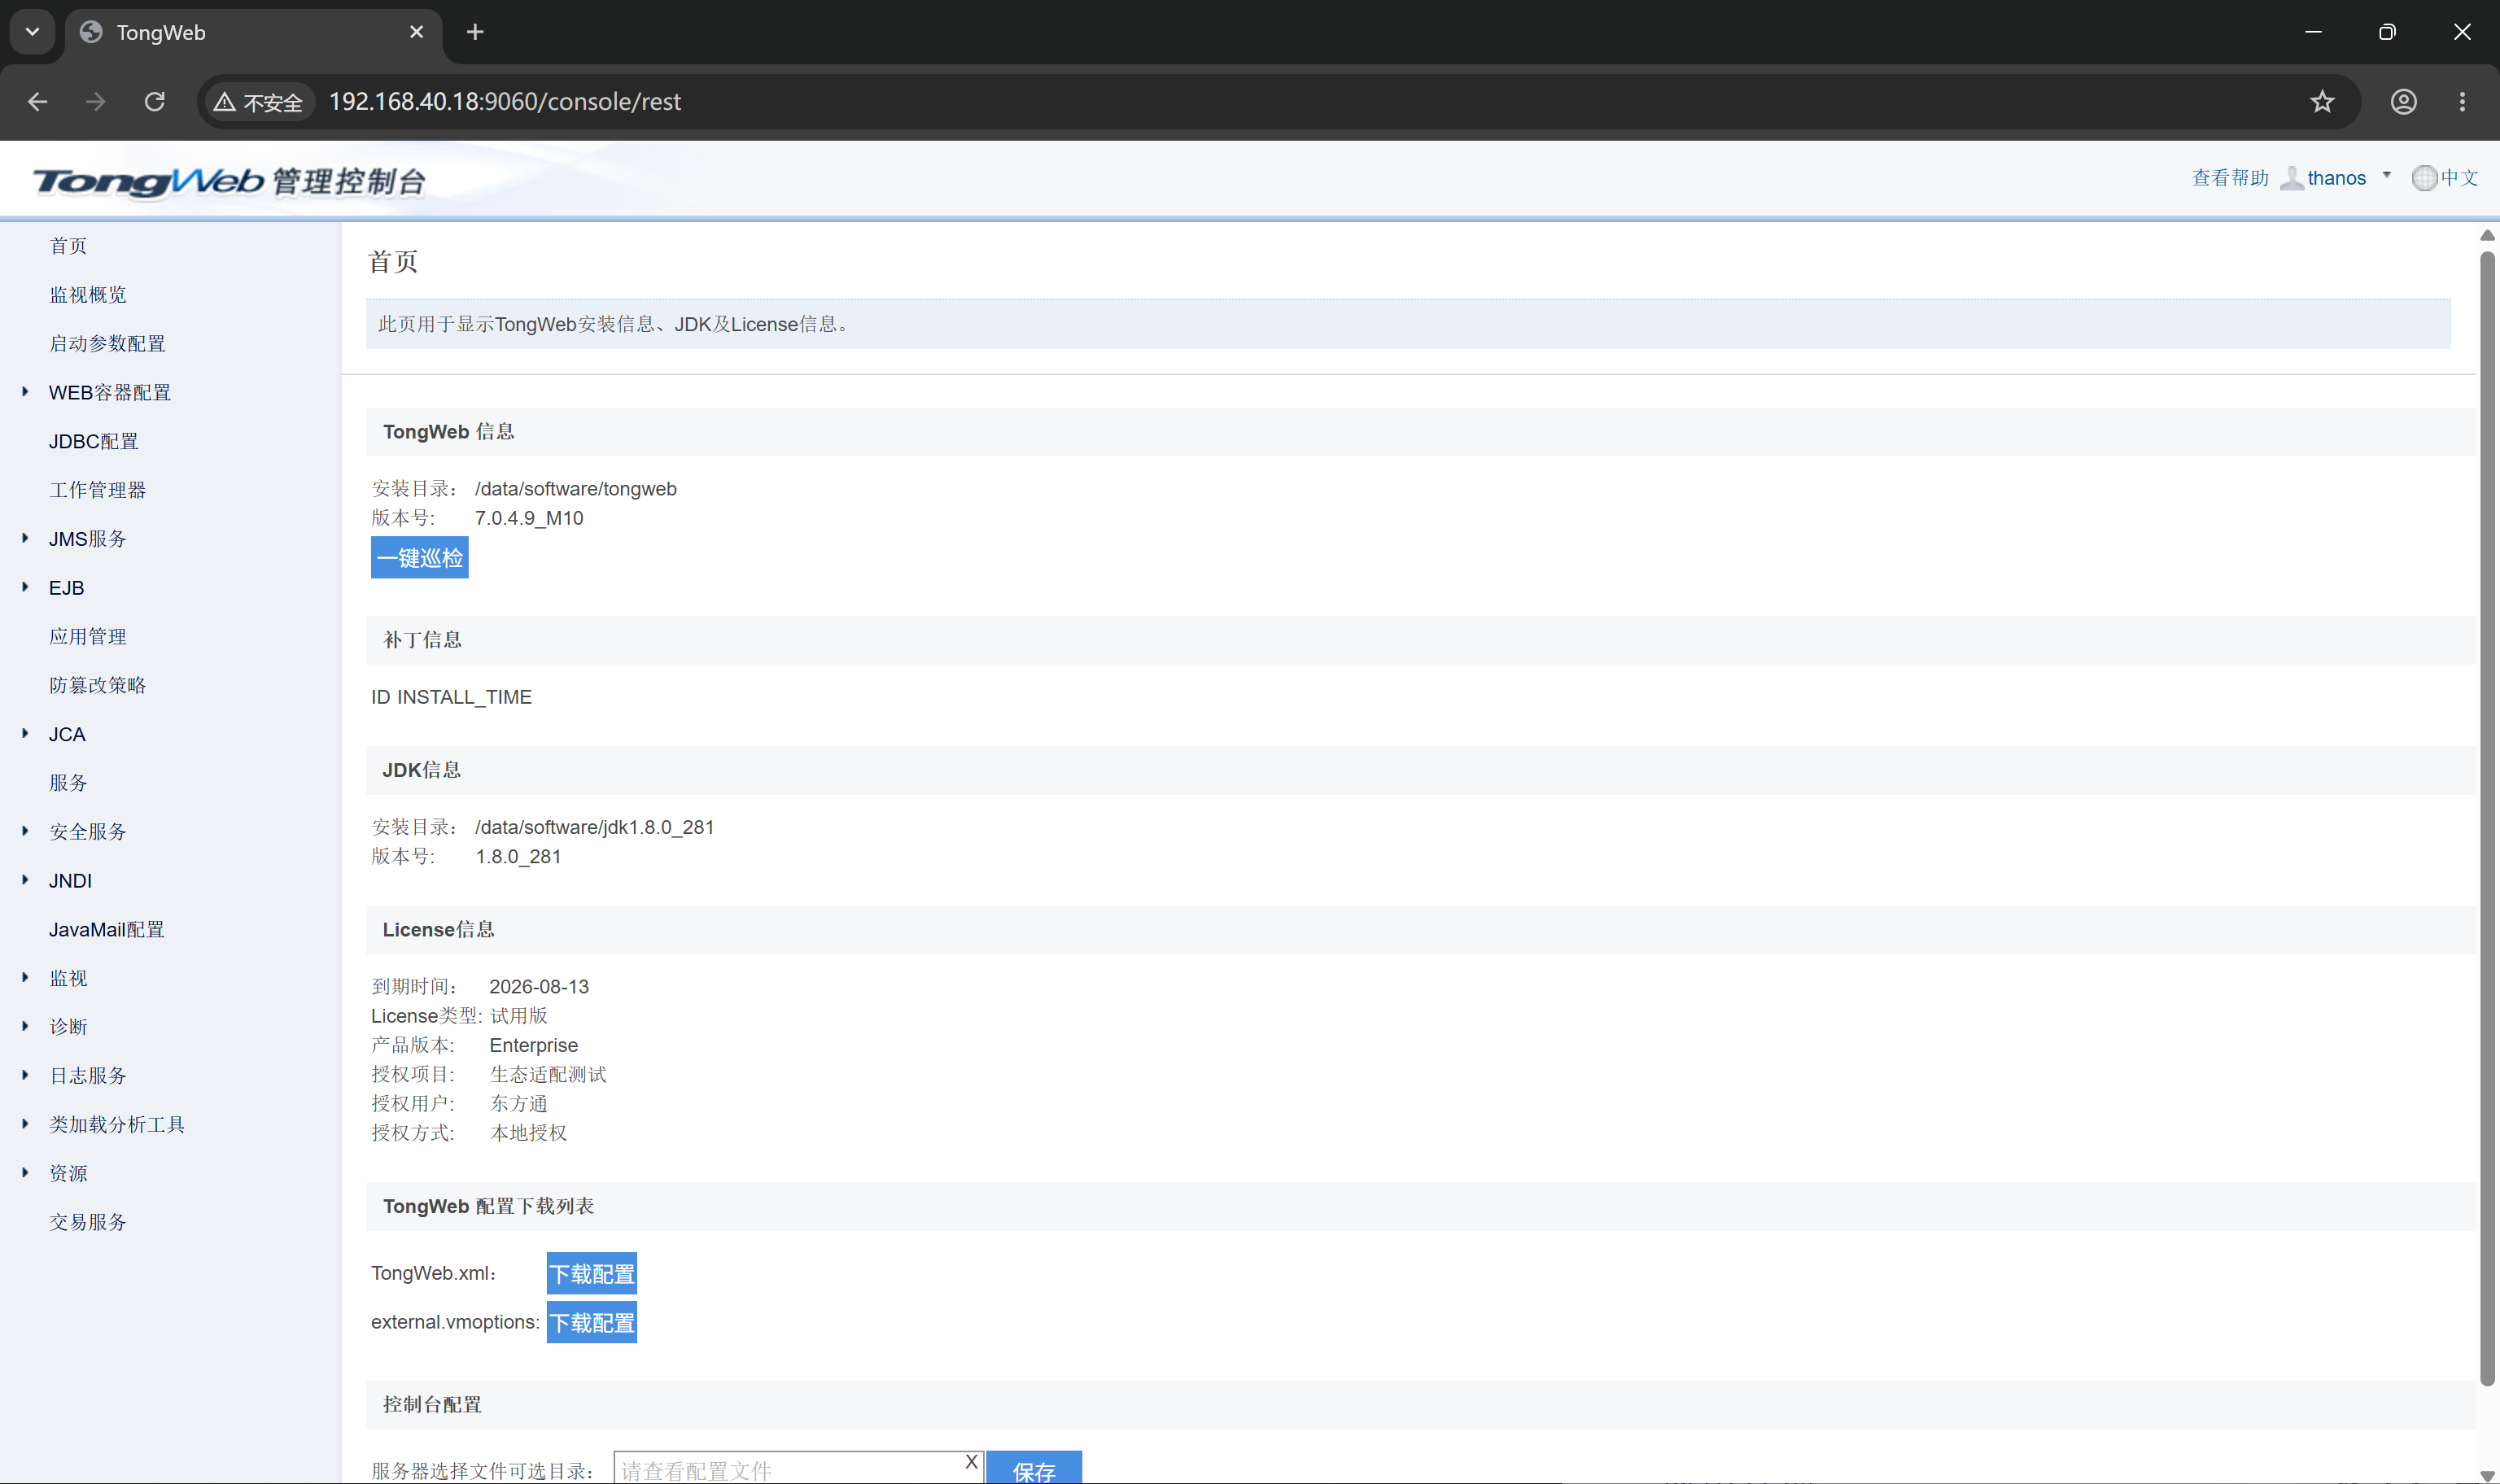
Task: Open 防篡改策略 in the sidebar
Action: [98, 685]
